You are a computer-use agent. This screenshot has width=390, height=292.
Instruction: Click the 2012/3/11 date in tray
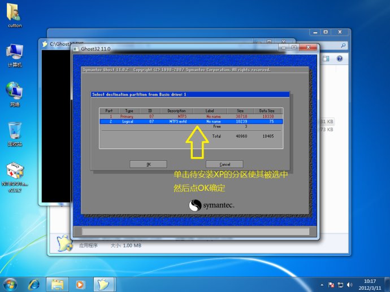(x=370, y=288)
